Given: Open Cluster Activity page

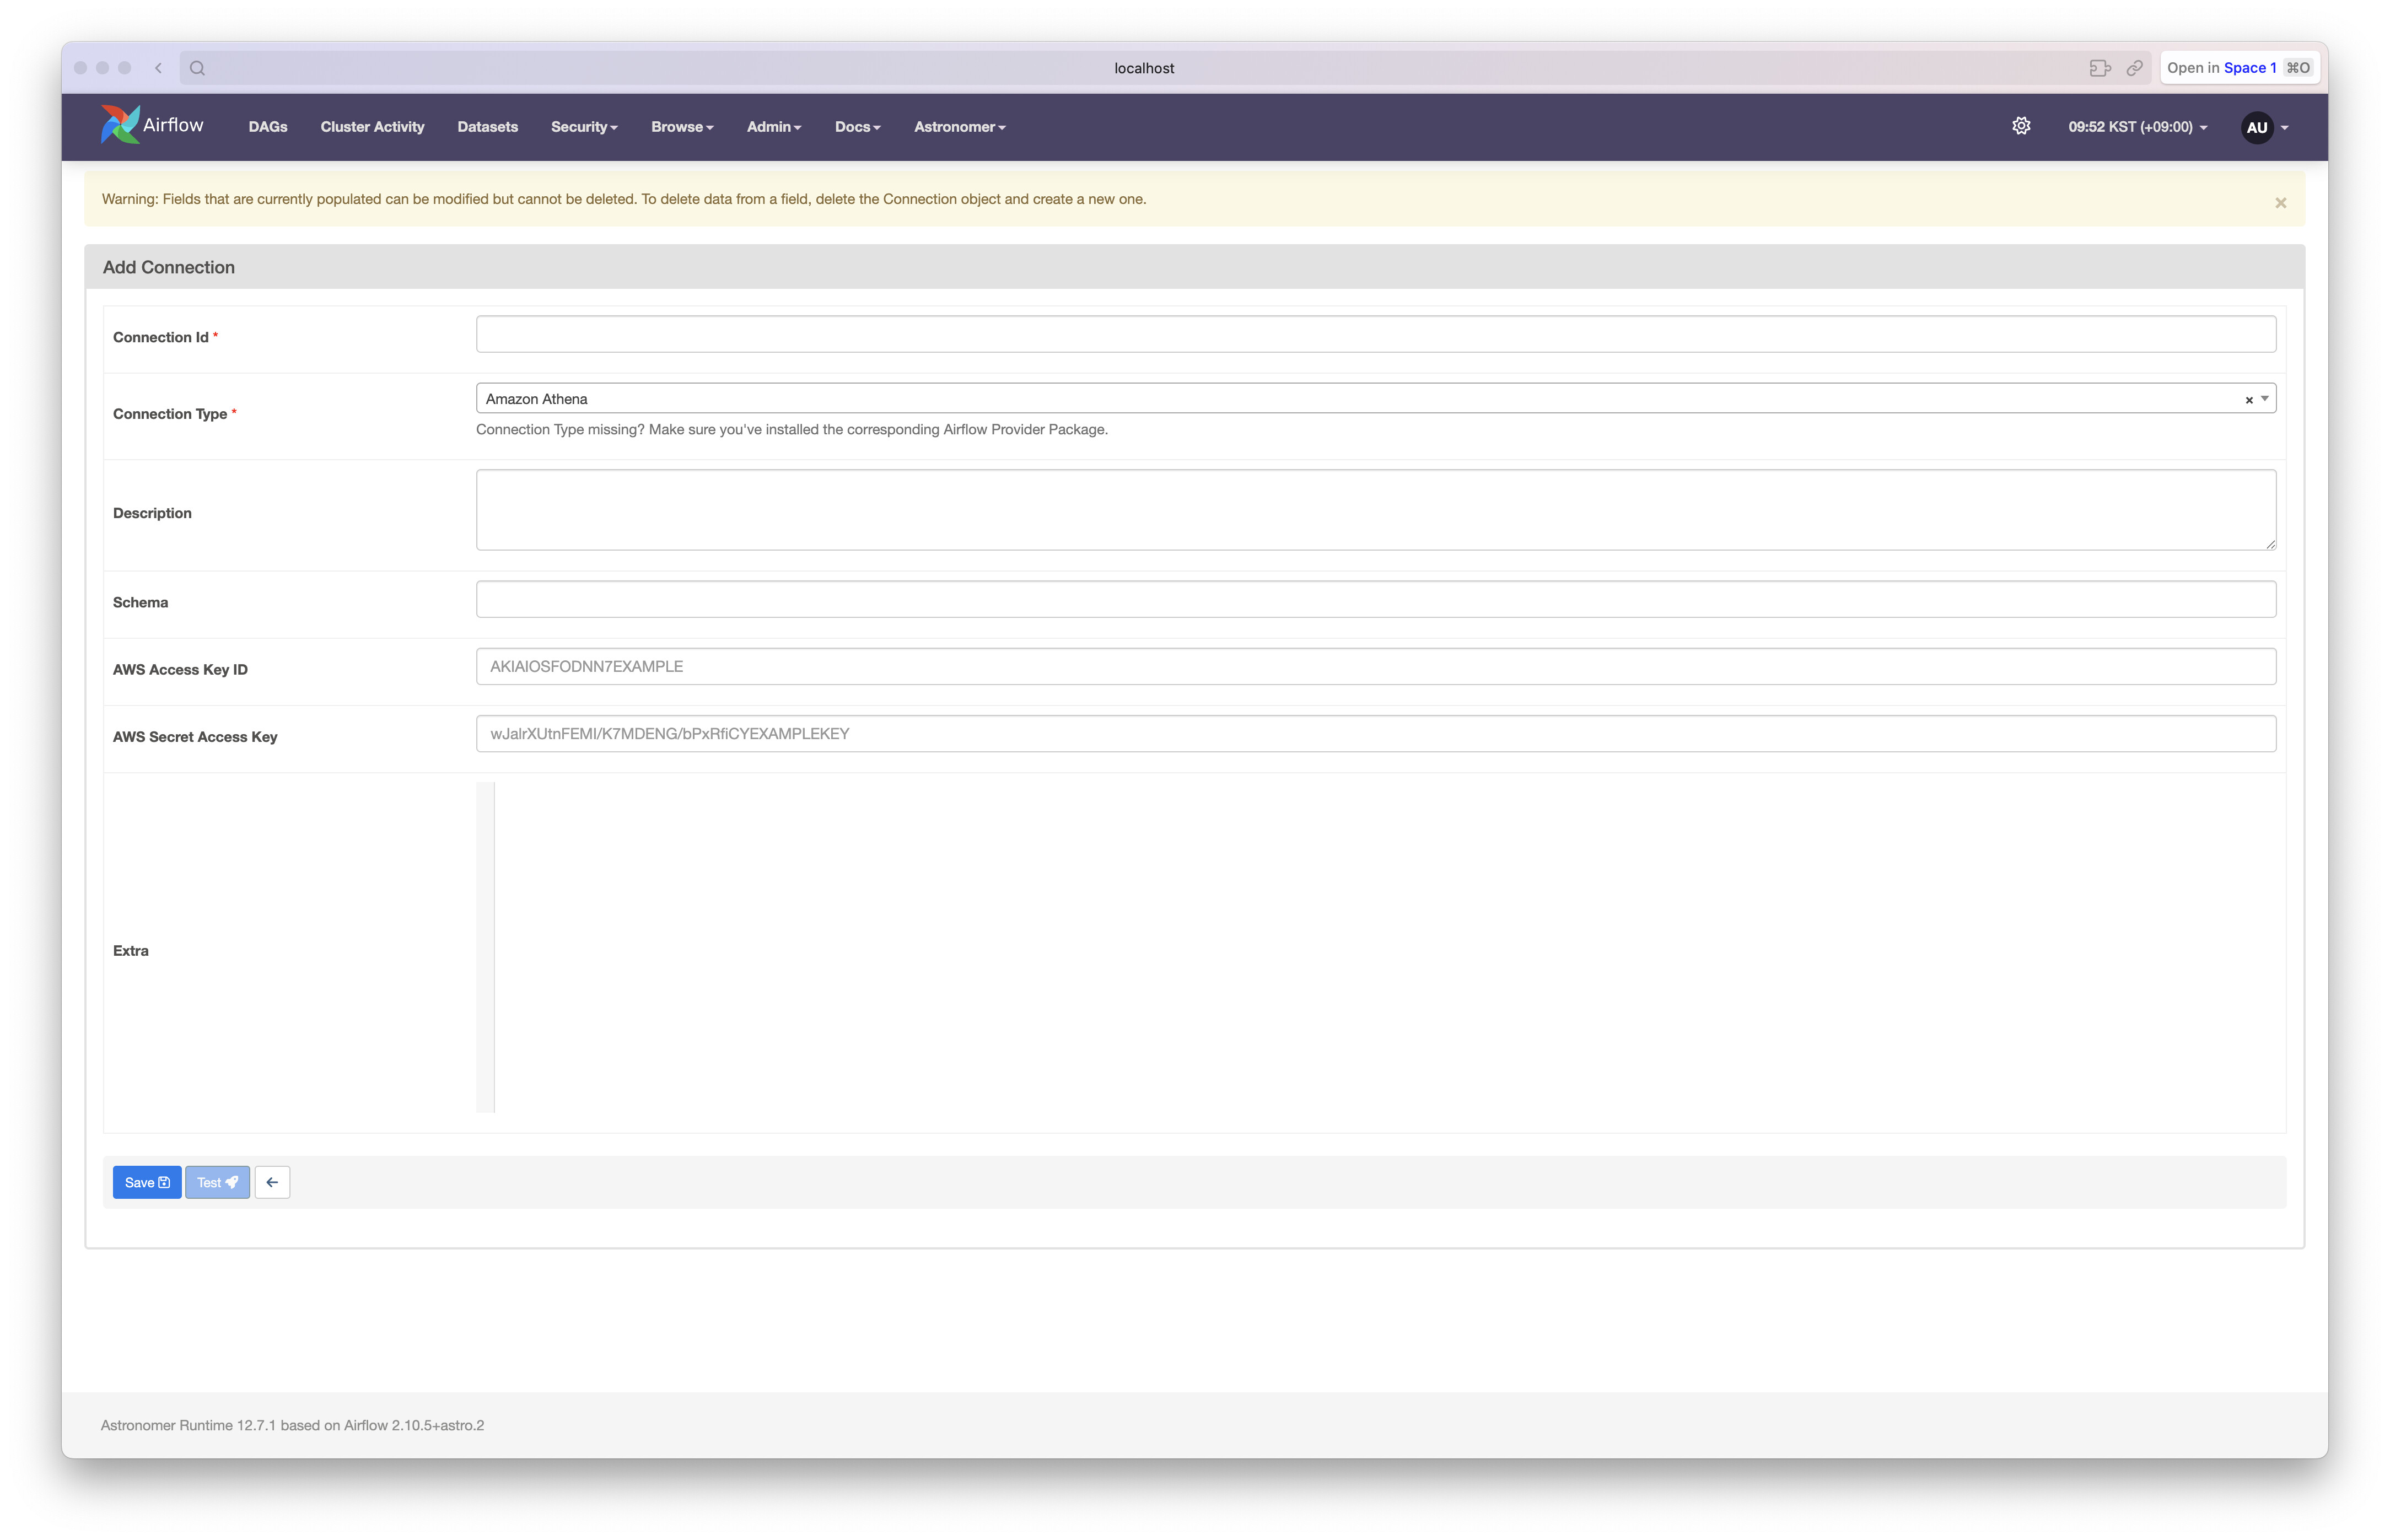Looking at the screenshot, I should (x=372, y=127).
